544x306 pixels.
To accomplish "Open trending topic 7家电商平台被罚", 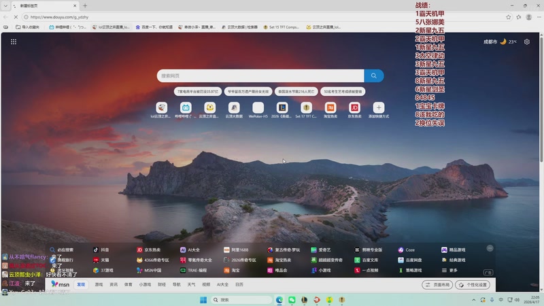I will click(x=198, y=92).
